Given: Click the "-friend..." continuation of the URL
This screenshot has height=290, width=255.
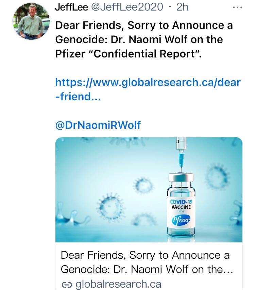Looking at the screenshot, I should 78,96.
